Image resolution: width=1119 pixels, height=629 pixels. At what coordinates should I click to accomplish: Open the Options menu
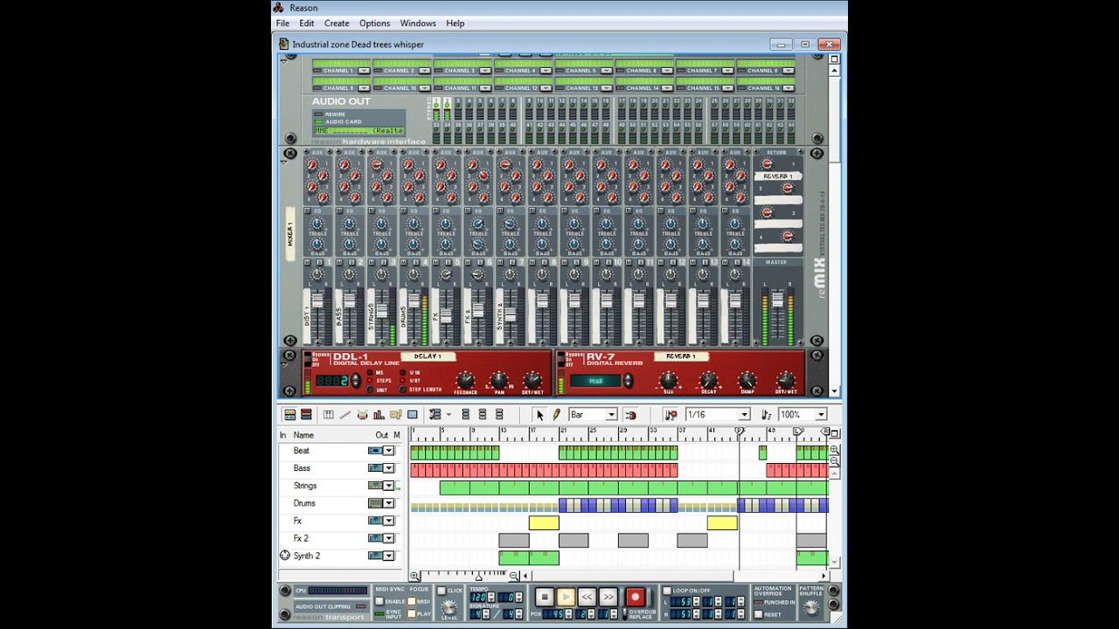(374, 24)
